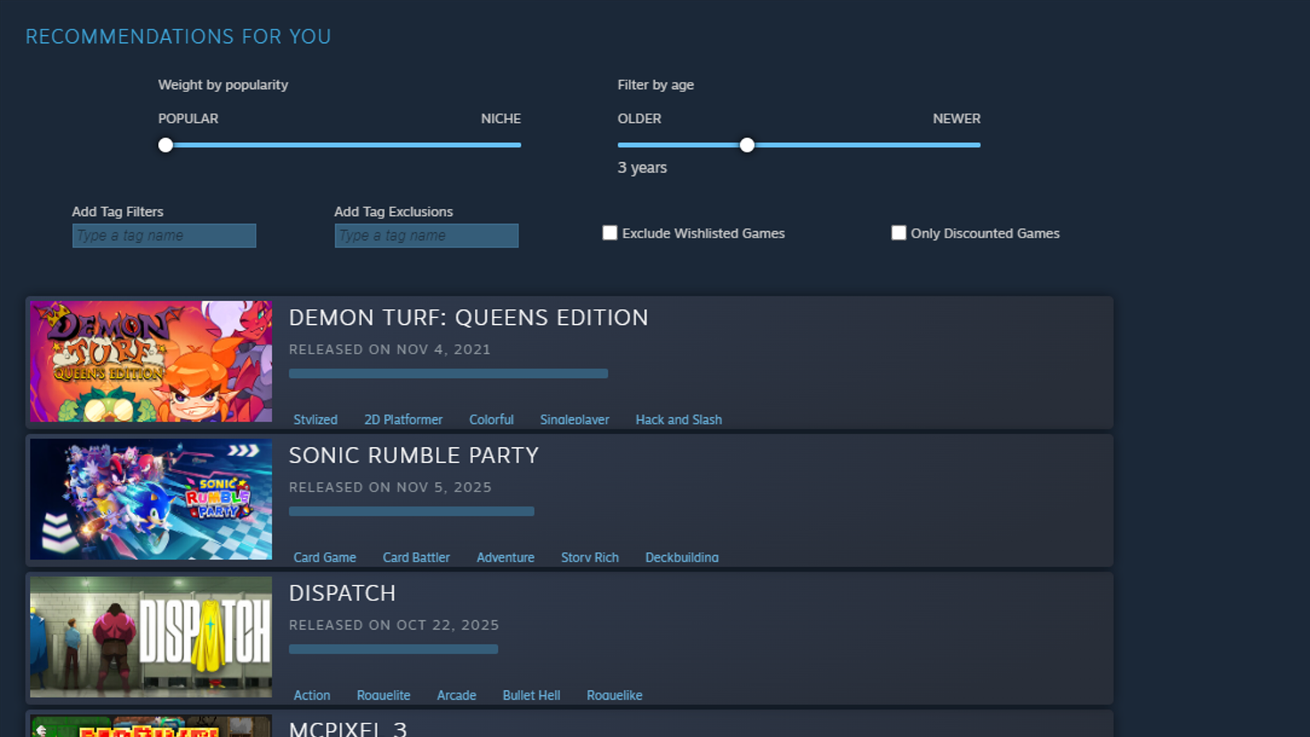Select the 2D Platformer tag

point(403,419)
